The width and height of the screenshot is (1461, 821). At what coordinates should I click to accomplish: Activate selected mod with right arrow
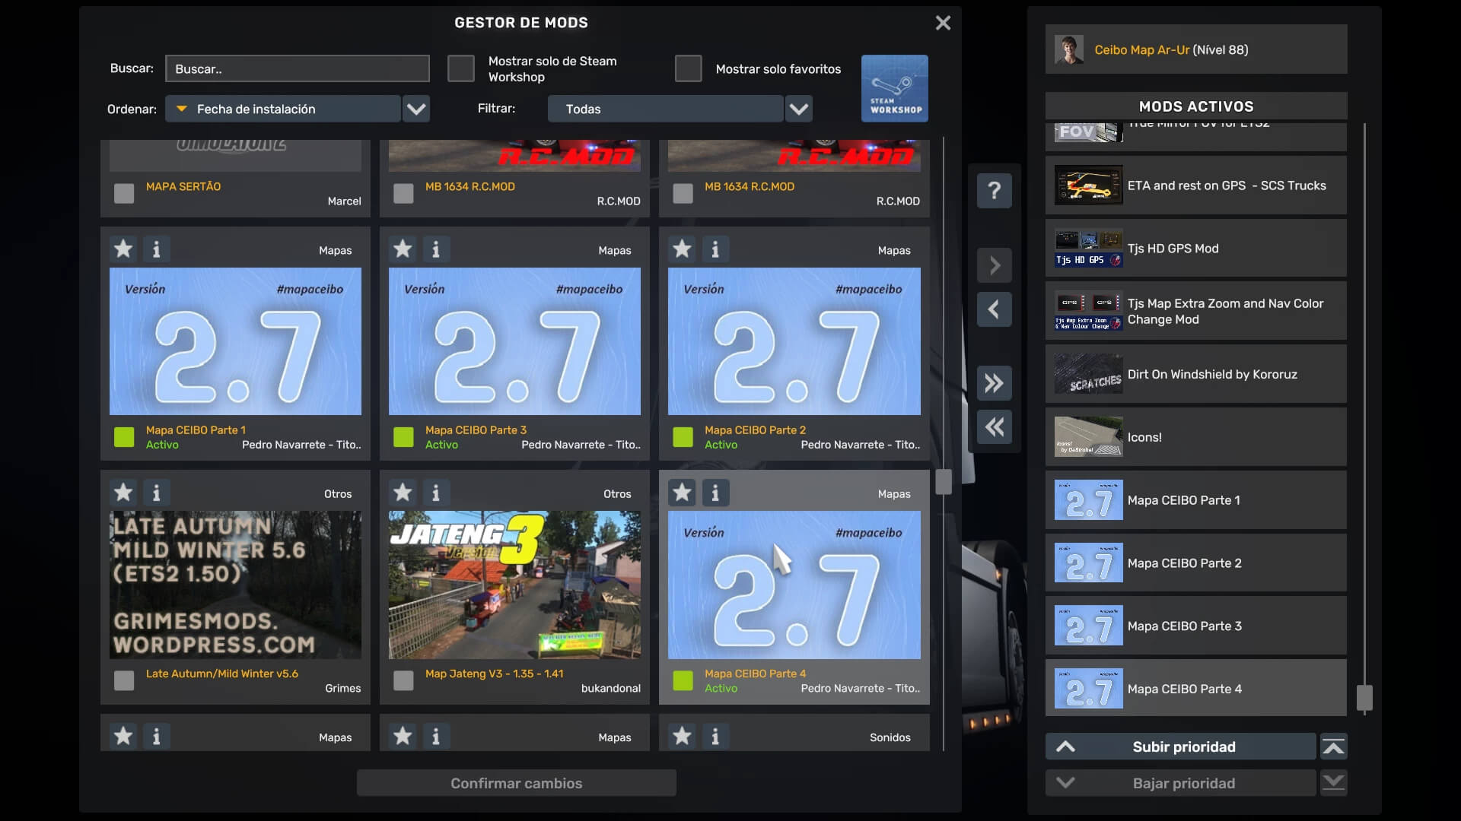coord(994,266)
